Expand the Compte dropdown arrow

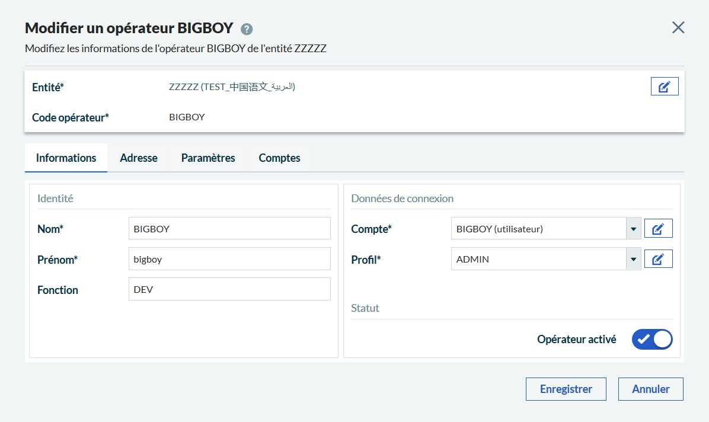633,229
